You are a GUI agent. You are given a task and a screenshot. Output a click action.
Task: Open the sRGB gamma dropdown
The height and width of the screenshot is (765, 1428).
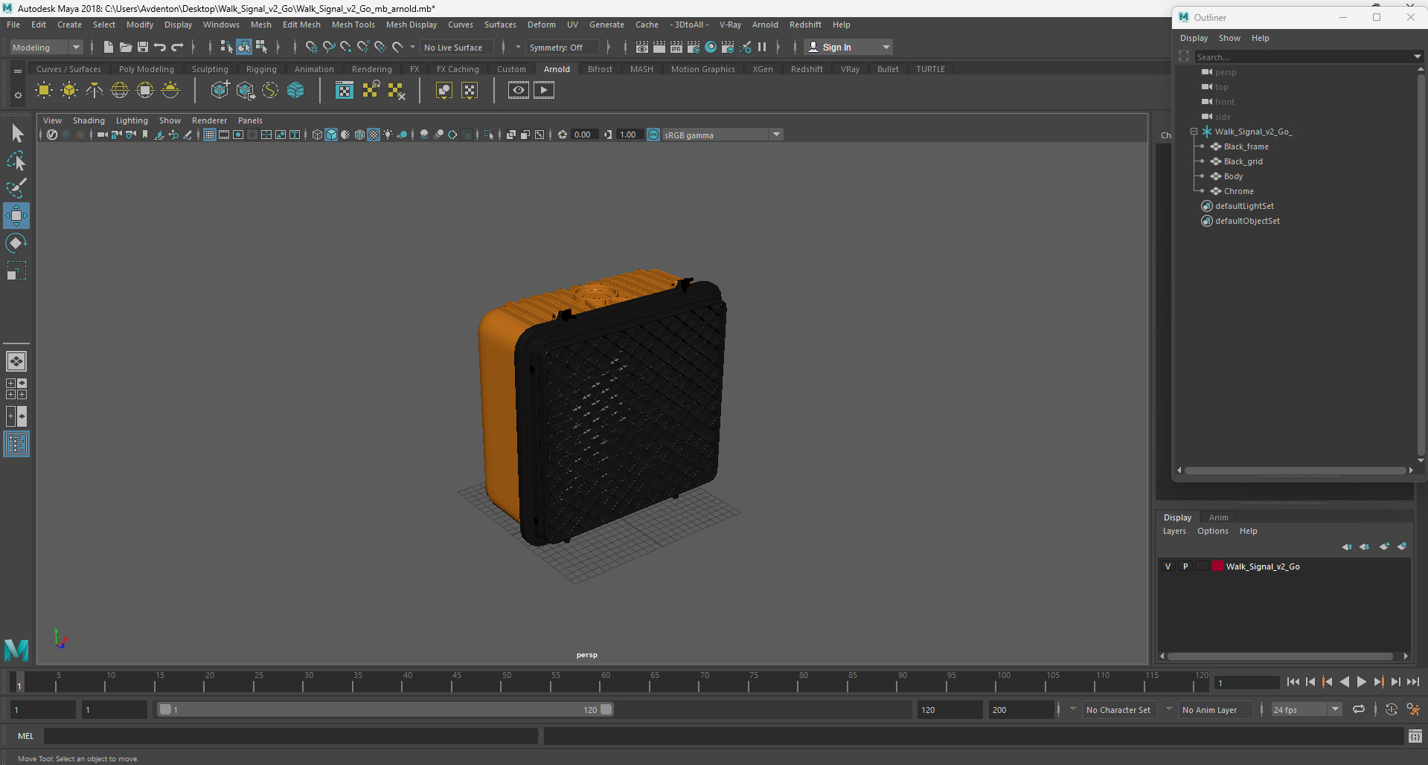pos(776,135)
